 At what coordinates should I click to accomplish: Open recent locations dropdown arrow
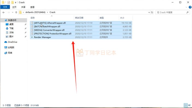[13, 12]
